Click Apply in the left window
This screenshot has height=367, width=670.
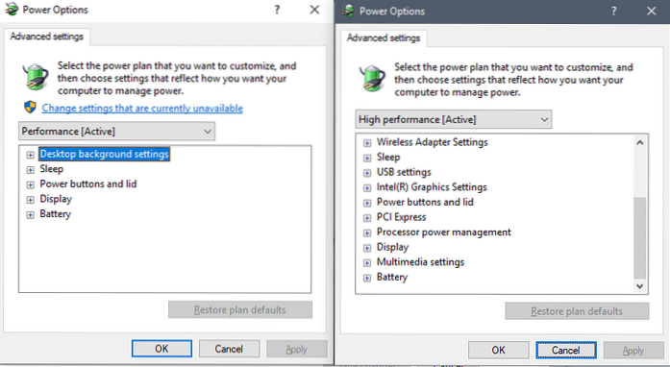tap(296, 349)
